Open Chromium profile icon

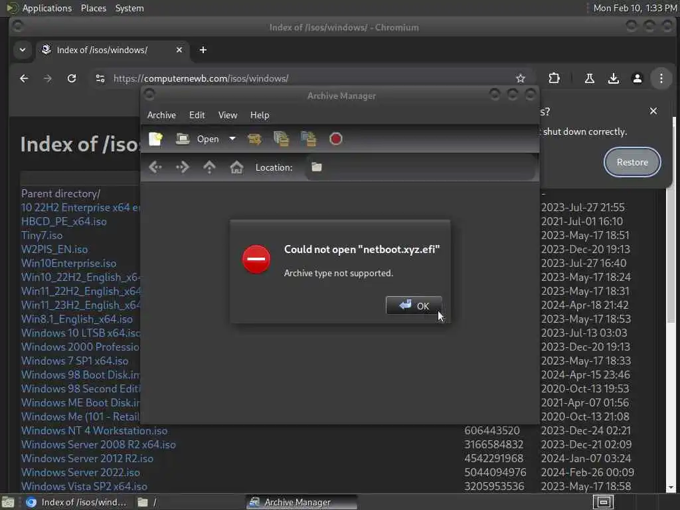tap(637, 78)
